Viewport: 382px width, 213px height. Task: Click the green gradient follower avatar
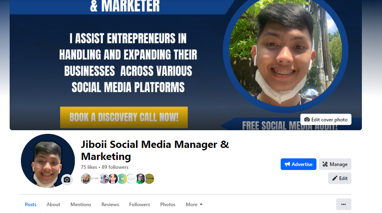(122, 179)
